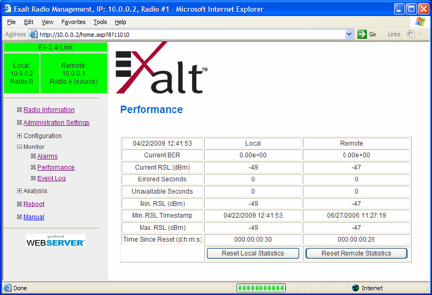Collapse the Monitor tree node

click(x=19, y=147)
